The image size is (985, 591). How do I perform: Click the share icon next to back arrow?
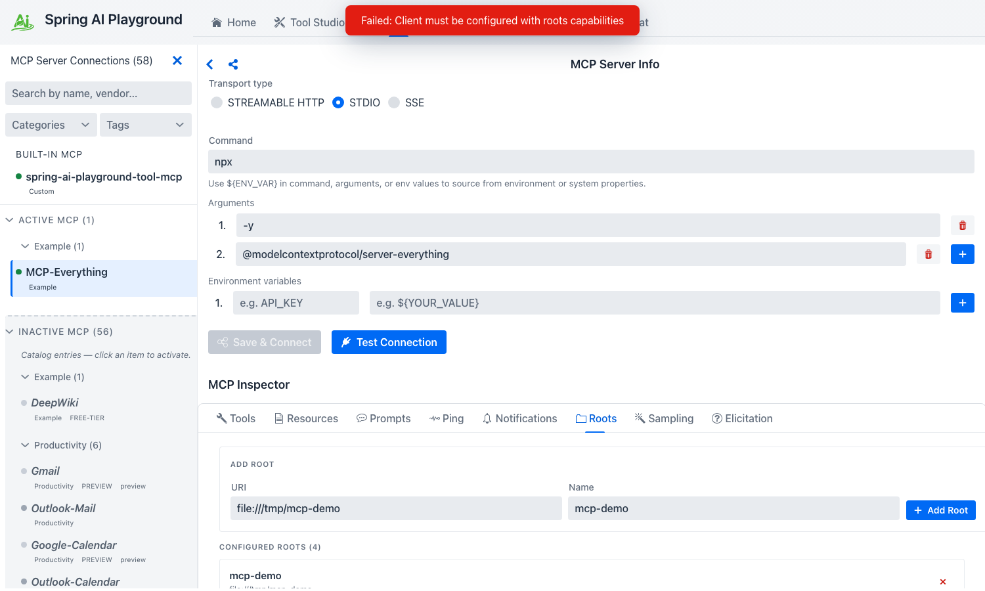pyautogui.click(x=233, y=64)
